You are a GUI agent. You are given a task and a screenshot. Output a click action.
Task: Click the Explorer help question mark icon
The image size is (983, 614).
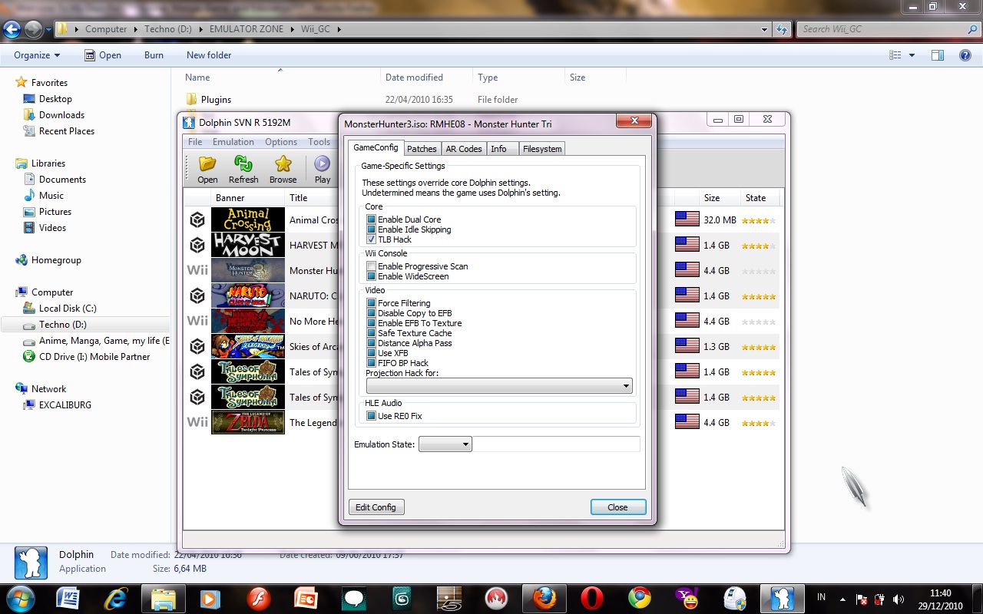965,55
